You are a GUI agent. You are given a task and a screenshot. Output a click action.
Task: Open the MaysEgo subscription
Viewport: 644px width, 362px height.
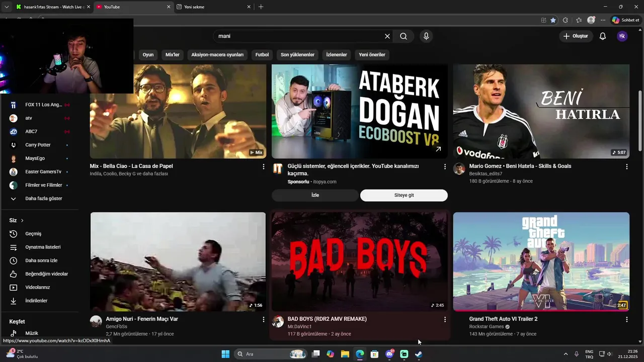pyautogui.click(x=39, y=158)
